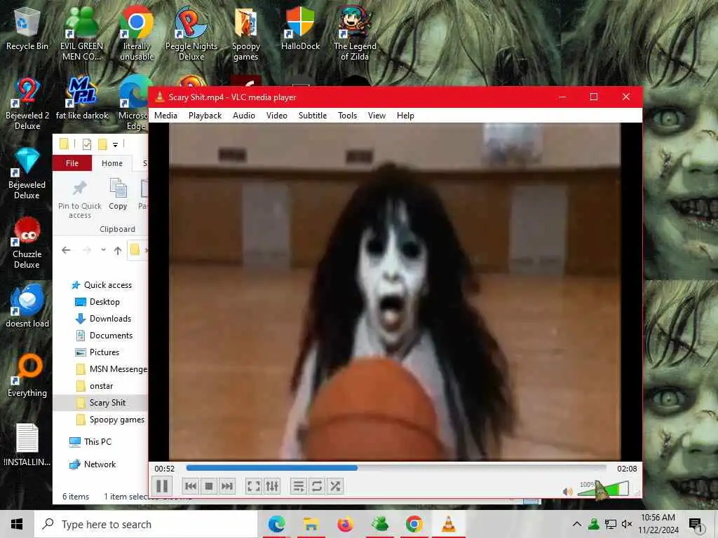Show VLC extended settings
Image resolution: width=718 pixels, height=538 pixels.
click(x=272, y=486)
